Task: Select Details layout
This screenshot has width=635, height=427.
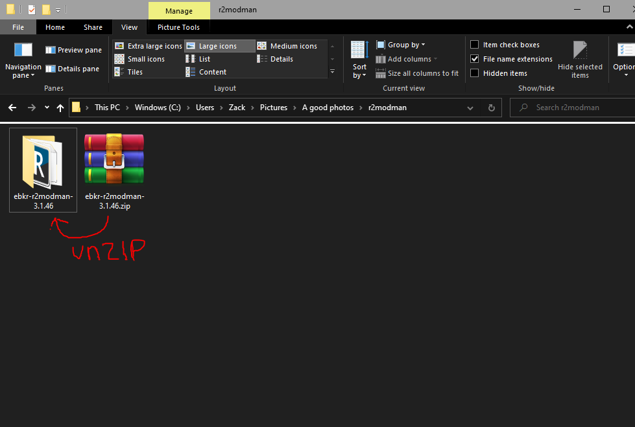Action: tap(275, 59)
